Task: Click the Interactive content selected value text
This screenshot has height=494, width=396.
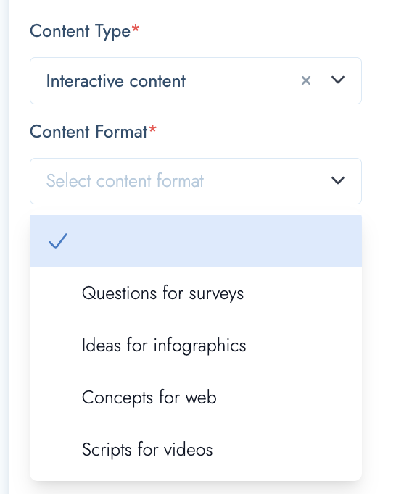Action: coord(116,81)
